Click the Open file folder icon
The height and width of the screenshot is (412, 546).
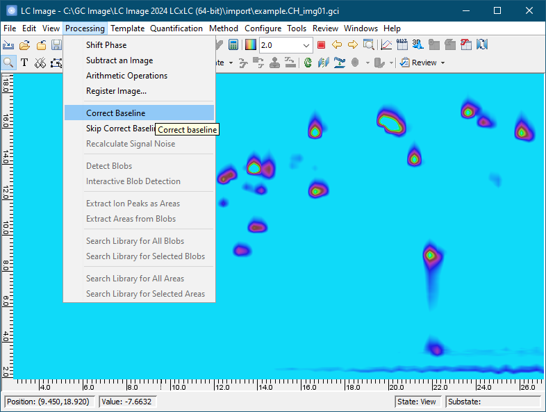pyautogui.click(x=25, y=45)
